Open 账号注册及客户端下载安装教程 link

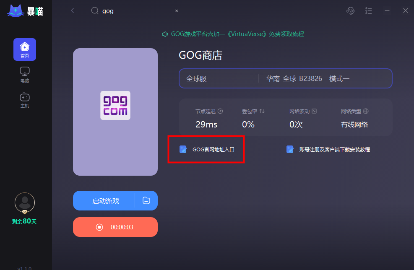tap(328, 149)
